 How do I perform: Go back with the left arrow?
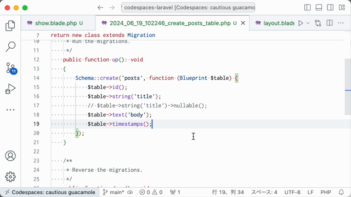tap(100, 8)
